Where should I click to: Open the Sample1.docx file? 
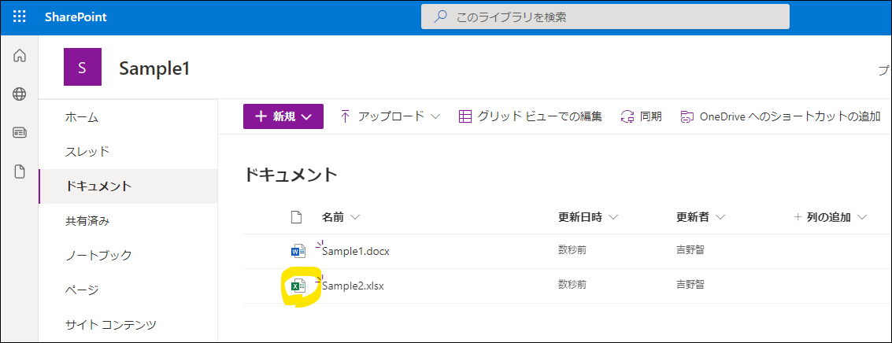356,251
